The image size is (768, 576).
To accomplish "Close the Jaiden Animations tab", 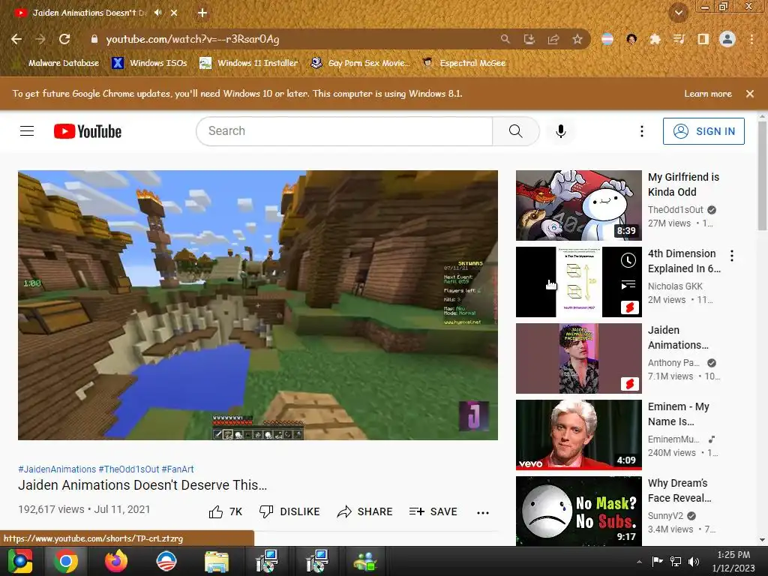I will tap(174, 13).
